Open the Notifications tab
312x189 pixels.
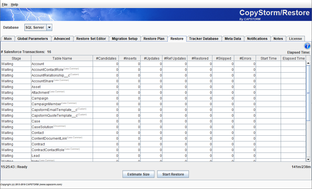(x=257, y=38)
